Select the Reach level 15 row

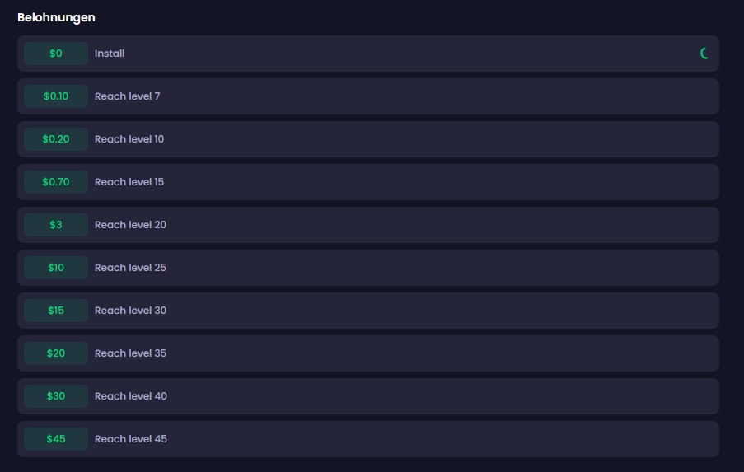pyautogui.click(x=368, y=182)
